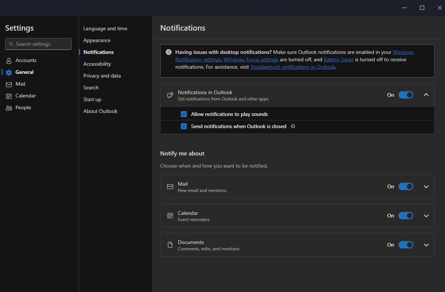Open the Battery Saver link
The height and width of the screenshot is (292, 445).
coord(338,59)
